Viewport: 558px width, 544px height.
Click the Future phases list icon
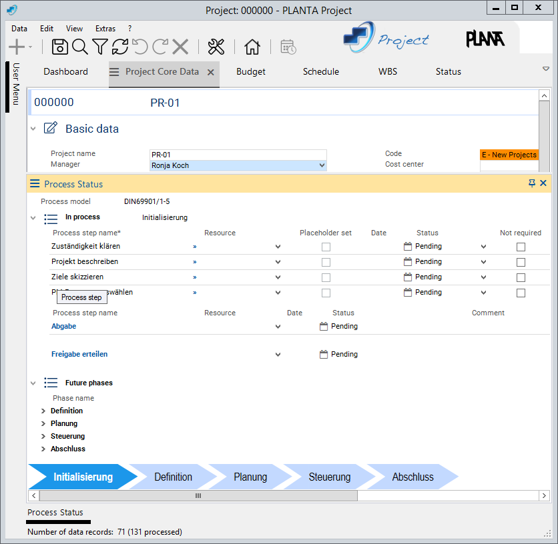[x=51, y=383]
